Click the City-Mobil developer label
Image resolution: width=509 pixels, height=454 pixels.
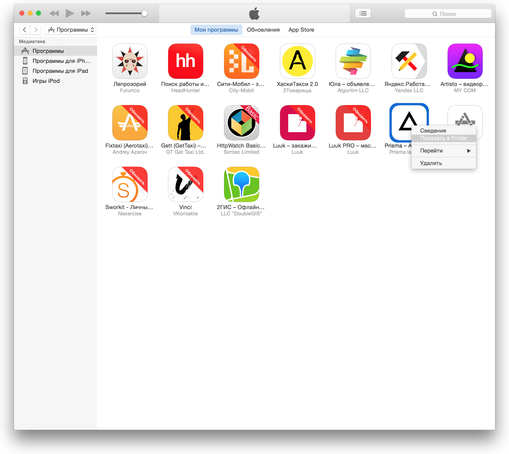pos(241,90)
